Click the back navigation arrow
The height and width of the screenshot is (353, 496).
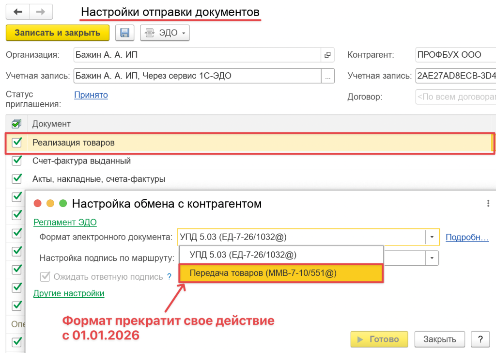click(x=18, y=11)
